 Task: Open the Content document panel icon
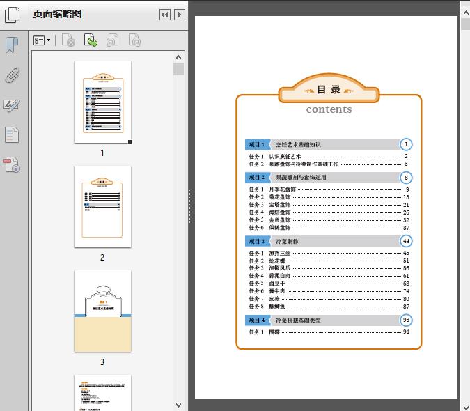pos(12,135)
